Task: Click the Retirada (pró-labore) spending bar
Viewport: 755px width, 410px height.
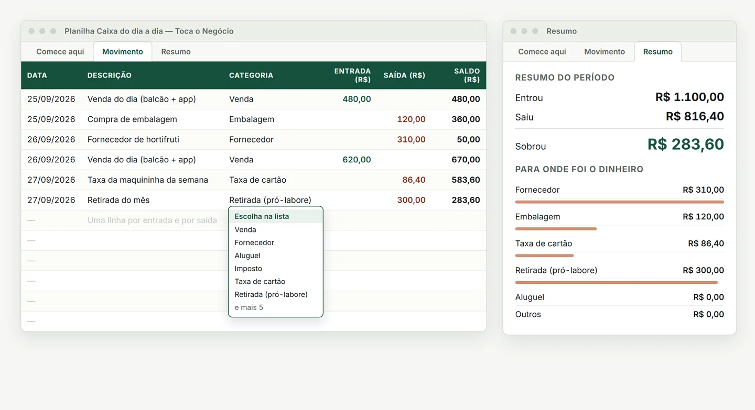Action: tap(617, 282)
